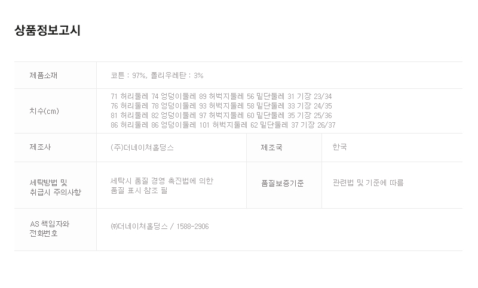Select the 품질보증기준 label cell
The image size is (478, 288).
pos(282,183)
